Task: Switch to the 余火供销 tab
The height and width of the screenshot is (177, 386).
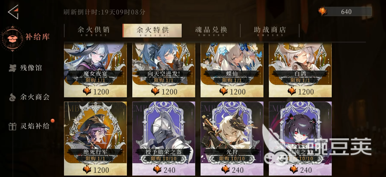Action: click(x=93, y=30)
